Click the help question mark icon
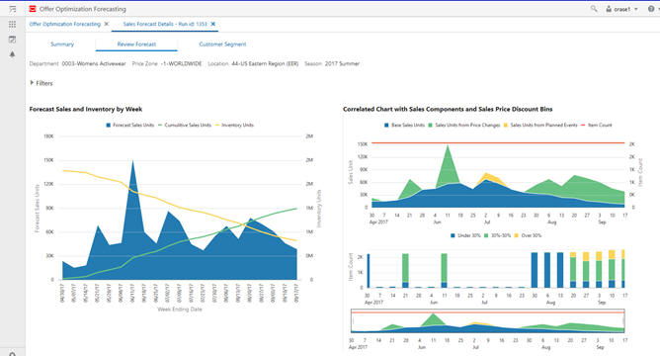The image size is (660, 356). [651, 9]
